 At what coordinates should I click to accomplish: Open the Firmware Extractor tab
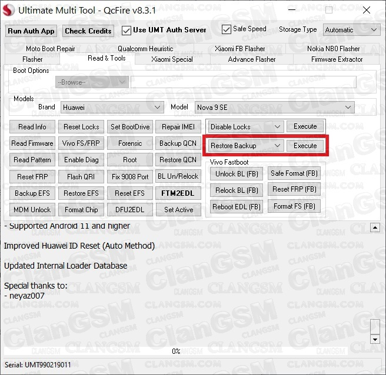coord(337,59)
